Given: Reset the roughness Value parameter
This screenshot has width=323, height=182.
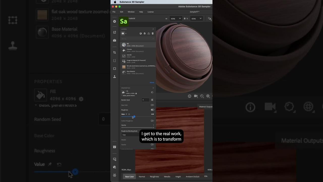Looking at the screenshot, I should tap(129, 114).
